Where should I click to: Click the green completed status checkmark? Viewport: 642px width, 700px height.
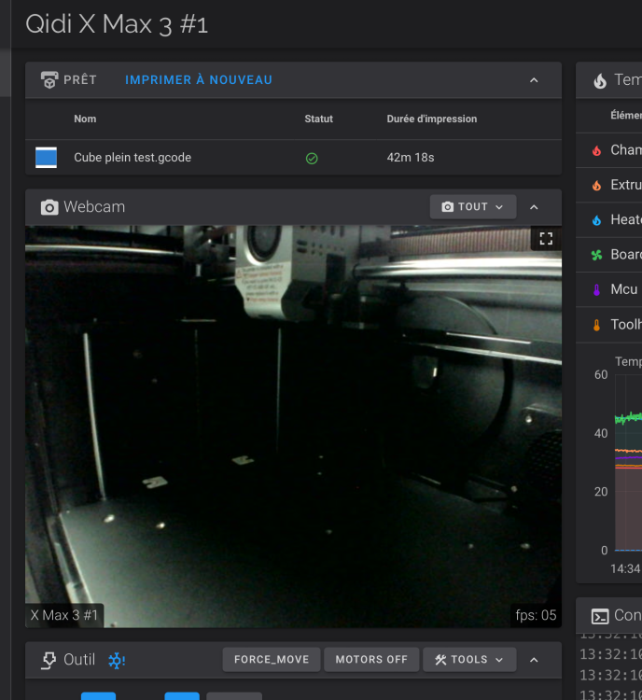point(312,158)
